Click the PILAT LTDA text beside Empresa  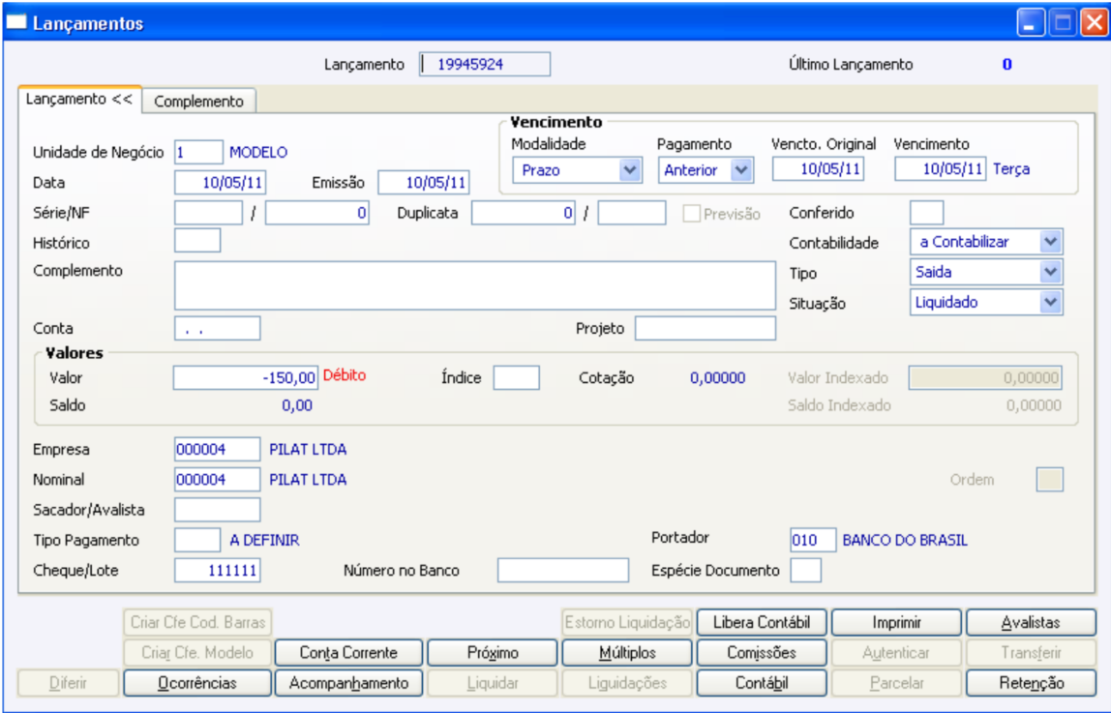click(308, 450)
